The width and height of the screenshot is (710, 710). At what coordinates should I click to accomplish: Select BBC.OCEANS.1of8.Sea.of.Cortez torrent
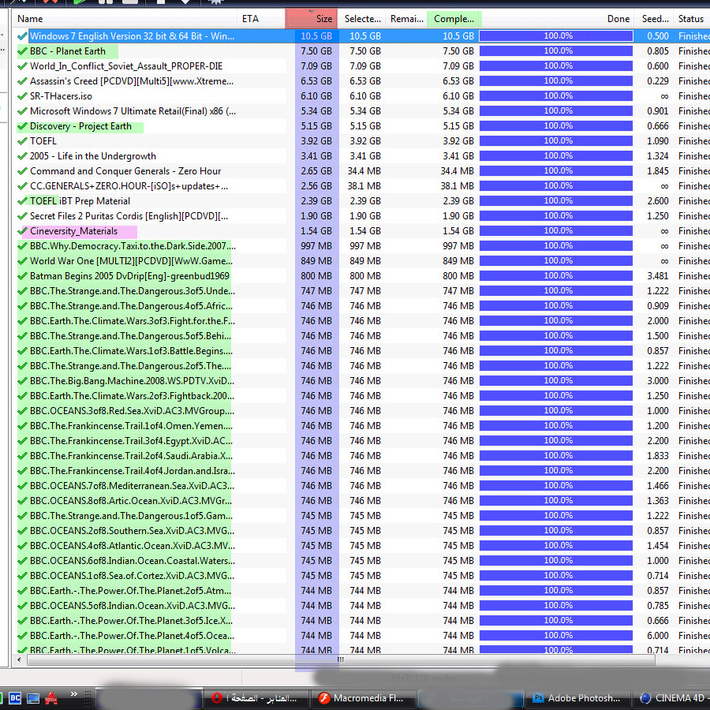132,576
